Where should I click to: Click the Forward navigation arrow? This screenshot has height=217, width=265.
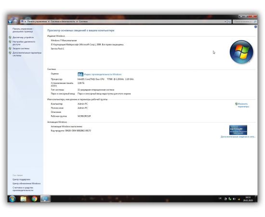pos(15,22)
